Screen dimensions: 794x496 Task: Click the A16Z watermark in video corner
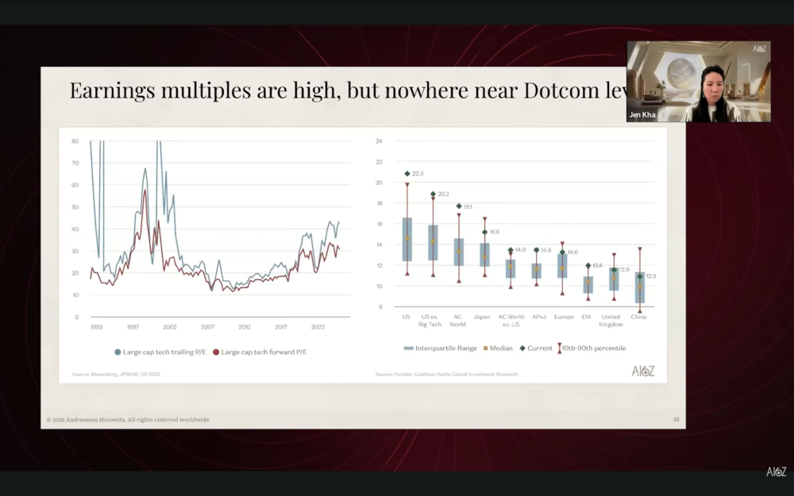tap(777, 471)
